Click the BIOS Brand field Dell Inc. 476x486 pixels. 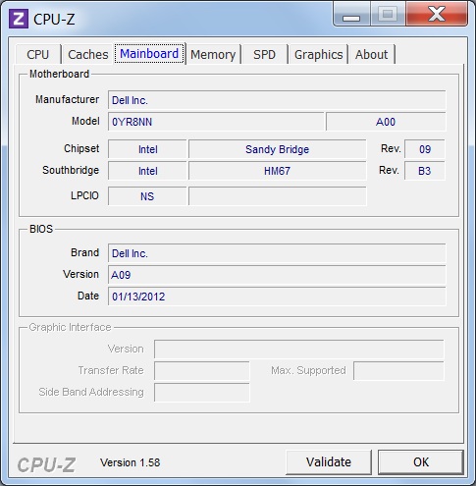pos(277,253)
